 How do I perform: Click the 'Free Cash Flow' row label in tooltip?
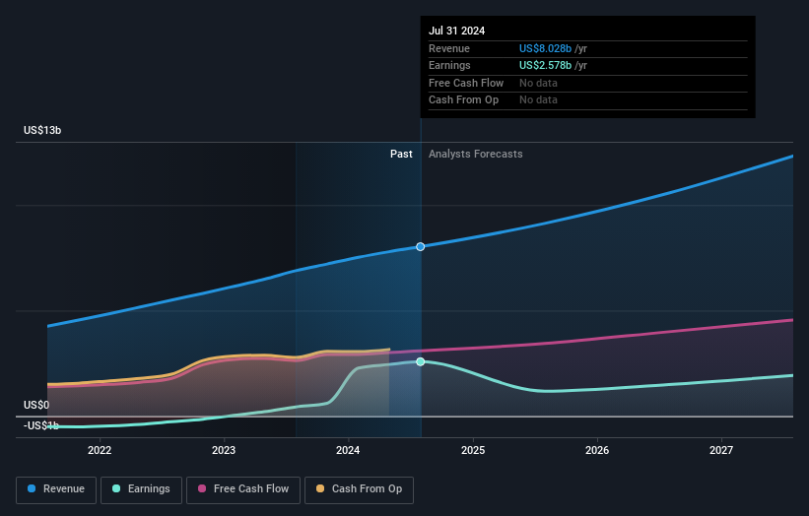(466, 83)
